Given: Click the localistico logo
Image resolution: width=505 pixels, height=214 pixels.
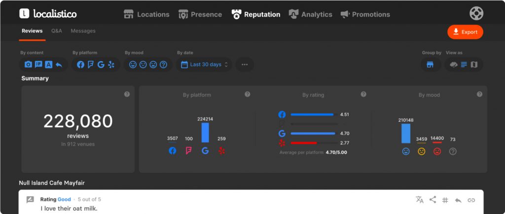Looking at the screenshot, I should [x=48, y=14].
